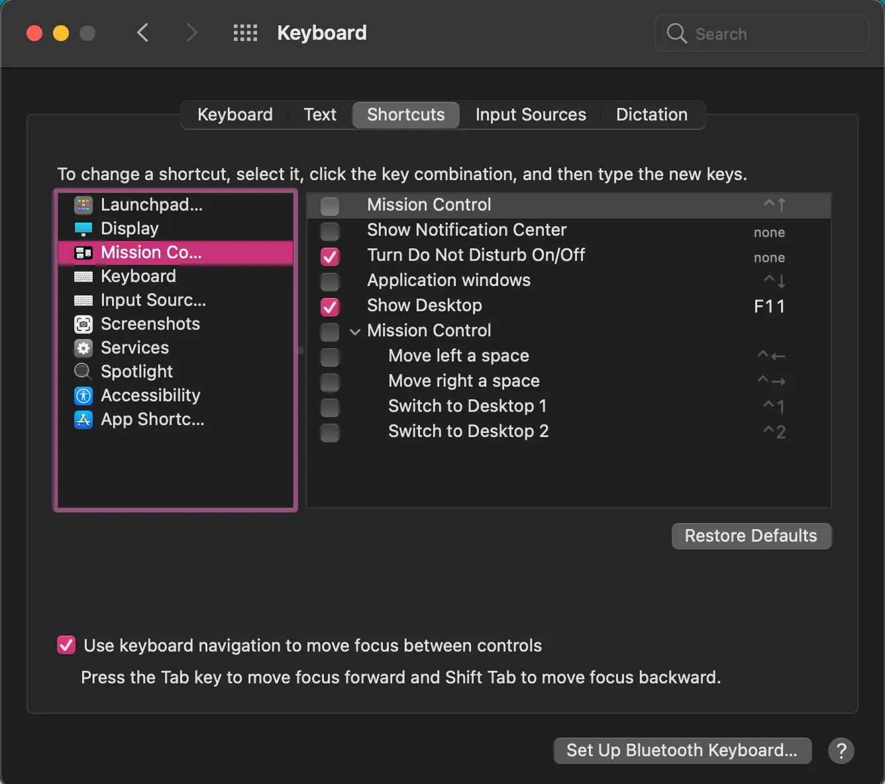Enable Switch to Desktop 1 checkbox
Viewport: 885px width, 784px height.
click(330, 407)
